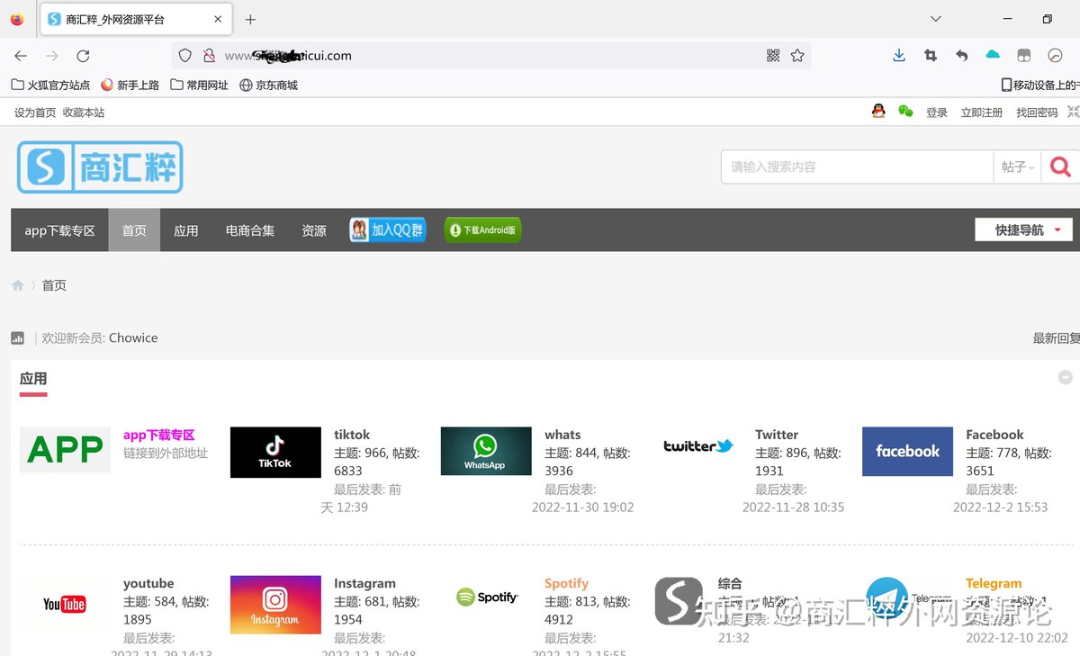Collapse the 应用 section
The height and width of the screenshot is (656, 1080).
click(x=1066, y=378)
